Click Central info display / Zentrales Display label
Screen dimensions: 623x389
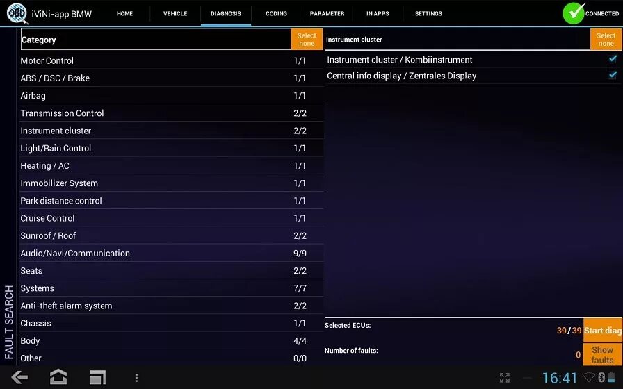pyautogui.click(x=401, y=76)
